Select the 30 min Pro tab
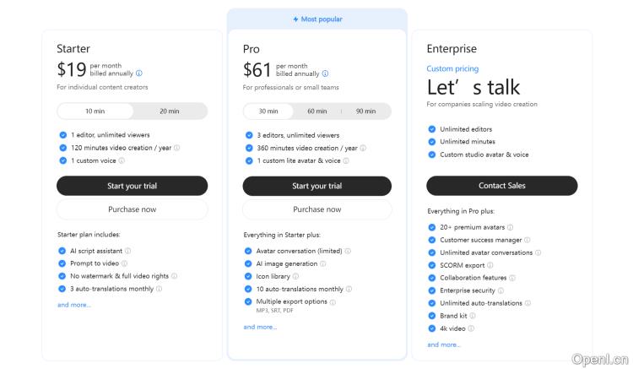 click(x=268, y=111)
